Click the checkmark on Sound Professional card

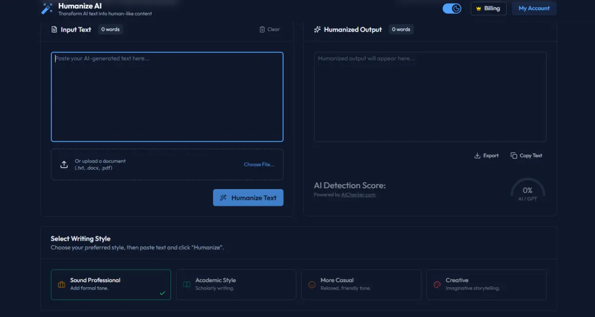(162, 293)
